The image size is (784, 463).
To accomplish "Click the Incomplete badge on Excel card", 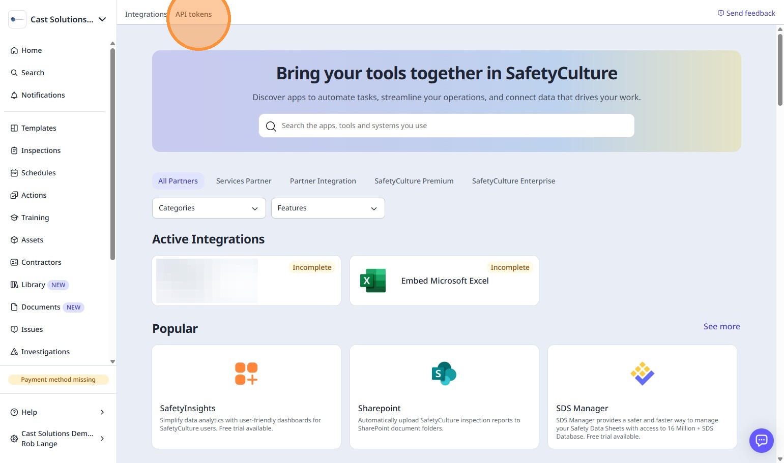I will coord(510,267).
